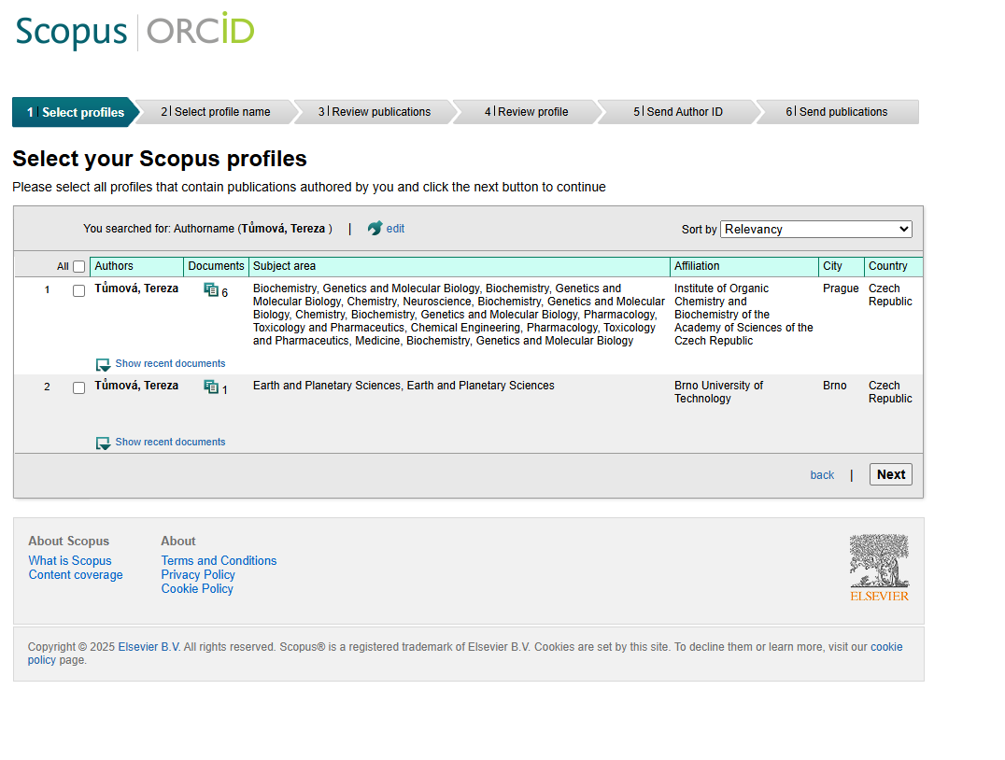Click author name Tůmová, Tereza in row 2
Image resolution: width=1005 pixels, height=760 pixels.
click(136, 385)
